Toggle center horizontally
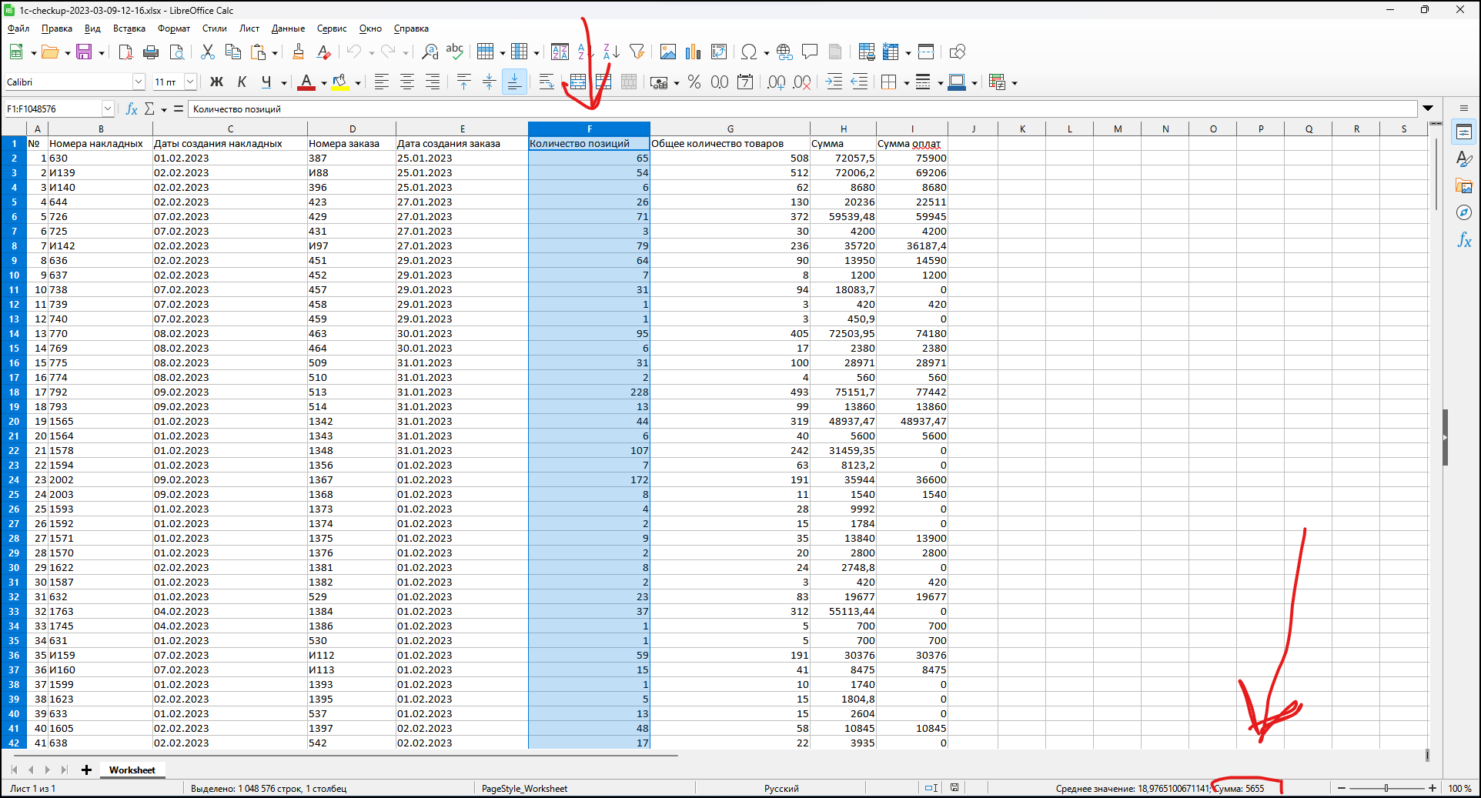1481x798 pixels. point(407,82)
